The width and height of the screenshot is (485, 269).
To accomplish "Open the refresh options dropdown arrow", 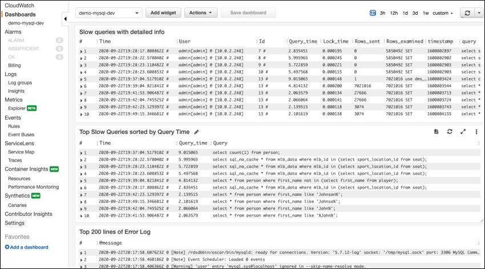I will [x=479, y=13].
